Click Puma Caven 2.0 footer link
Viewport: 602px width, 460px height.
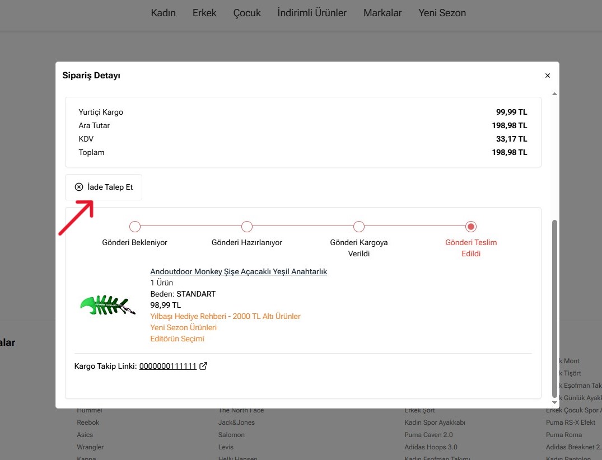click(x=428, y=435)
